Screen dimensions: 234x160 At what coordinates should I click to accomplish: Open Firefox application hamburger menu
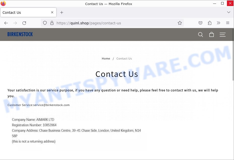tap(228, 23)
